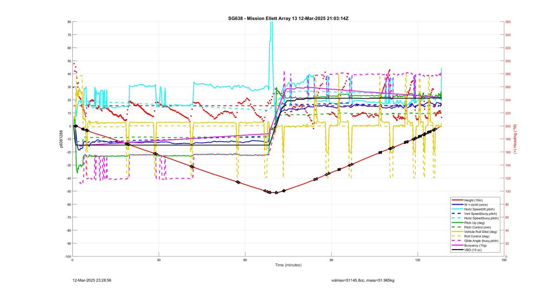This screenshot has height=288, width=557.
Task: Click the left y-axis tick label "-100"
Action: pyautogui.click(x=67, y=256)
